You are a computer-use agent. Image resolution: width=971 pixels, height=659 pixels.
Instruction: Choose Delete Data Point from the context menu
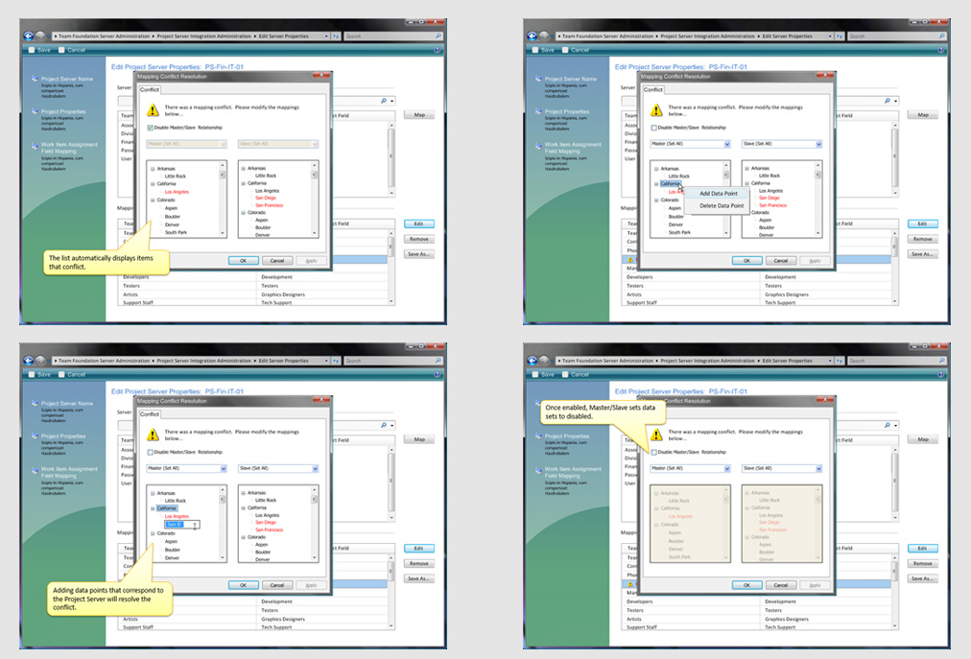coord(721,205)
